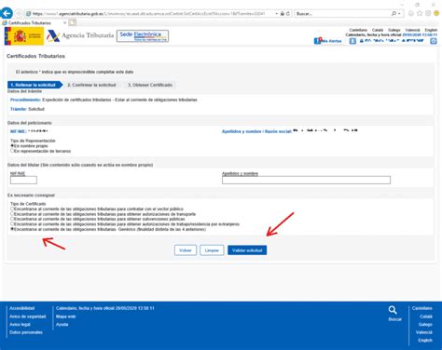Click the Gobierno de España emblem logo
442x350 pixels.
24,36
